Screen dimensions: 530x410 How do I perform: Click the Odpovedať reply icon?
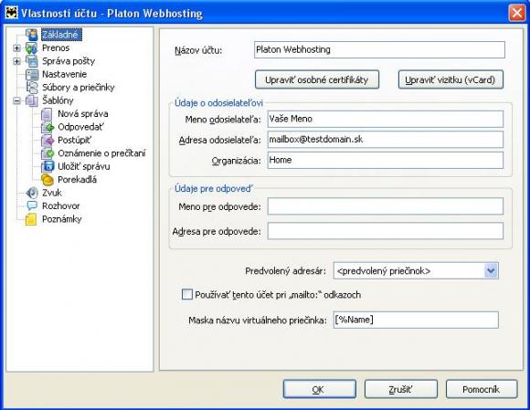click(47, 127)
